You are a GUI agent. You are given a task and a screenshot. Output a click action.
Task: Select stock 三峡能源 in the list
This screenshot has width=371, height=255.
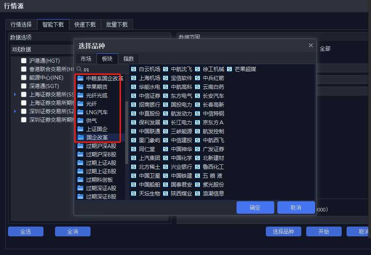click(x=181, y=131)
